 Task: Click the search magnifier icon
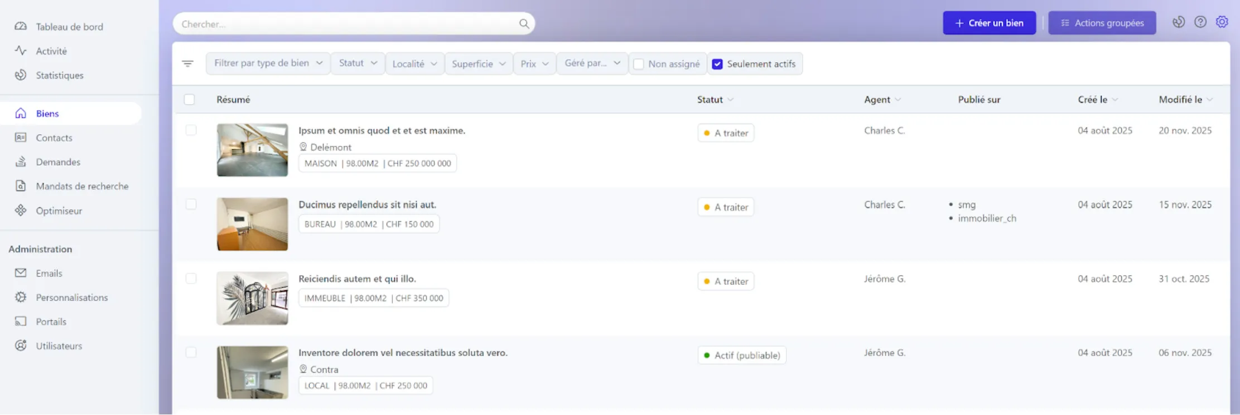click(x=524, y=24)
